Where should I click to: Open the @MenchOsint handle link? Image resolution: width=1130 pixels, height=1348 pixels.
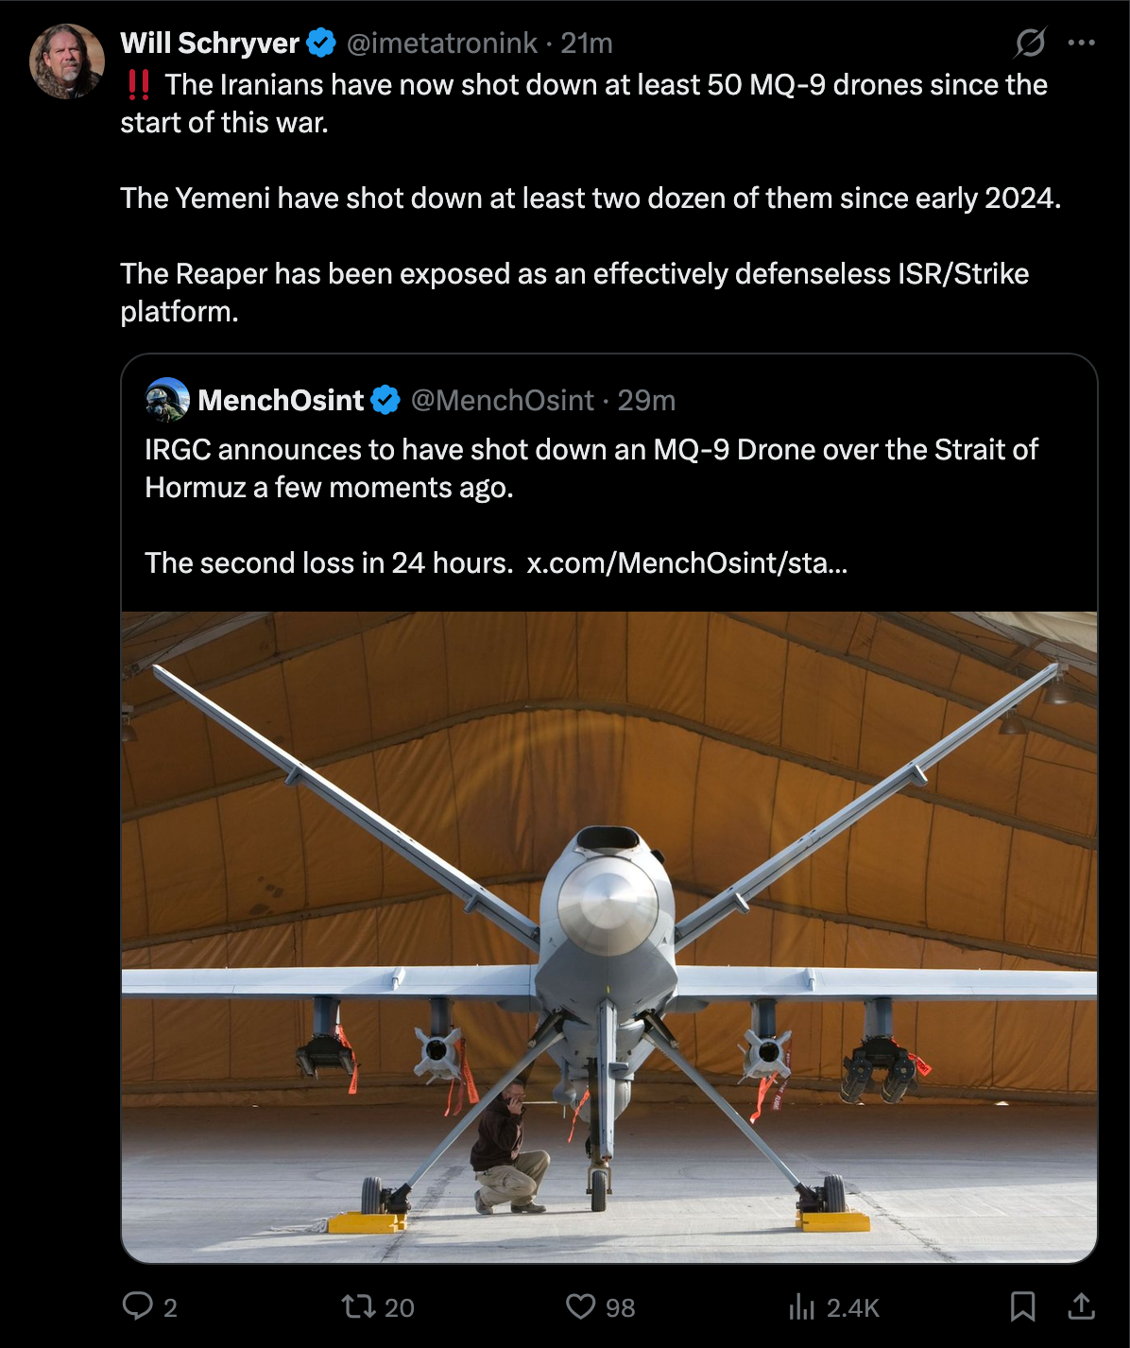click(502, 400)
